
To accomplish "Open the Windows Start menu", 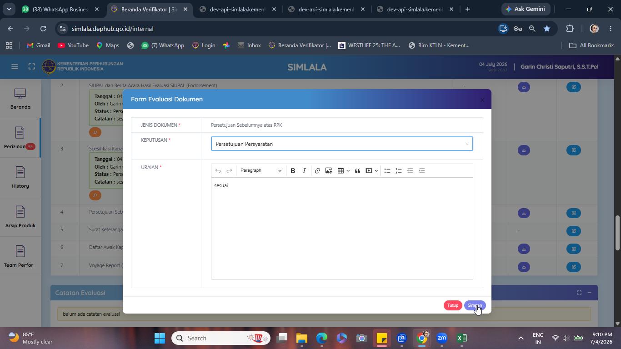I will (x=160, y=338).
